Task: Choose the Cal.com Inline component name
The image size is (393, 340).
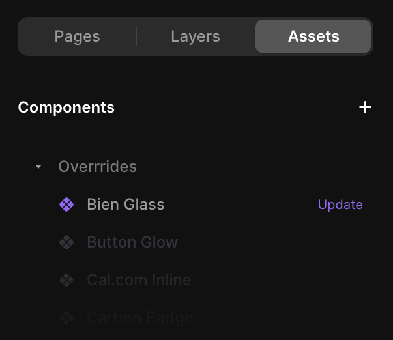Action: coord(139,280)
